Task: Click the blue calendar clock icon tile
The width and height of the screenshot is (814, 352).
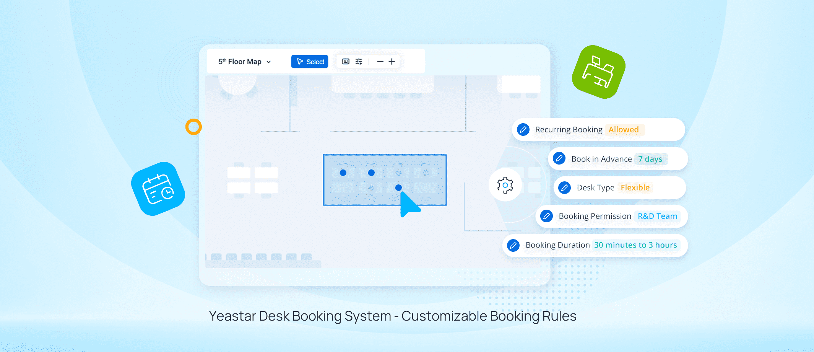Action: 158,189
